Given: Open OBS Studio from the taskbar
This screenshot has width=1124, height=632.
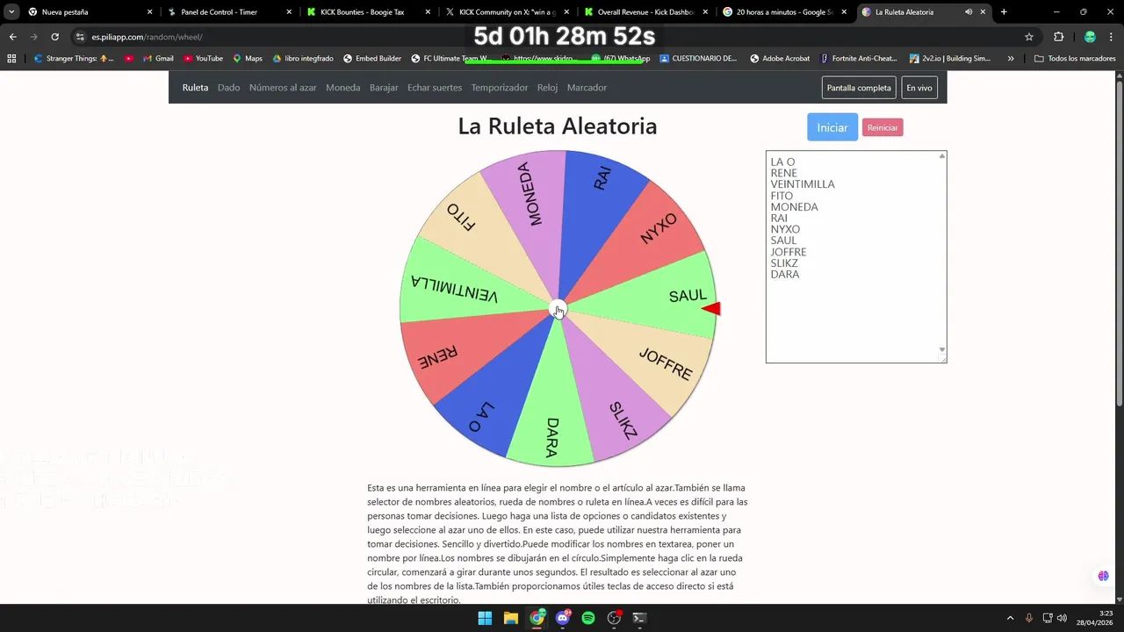Looking at the screenshot, I should (615, 618).
